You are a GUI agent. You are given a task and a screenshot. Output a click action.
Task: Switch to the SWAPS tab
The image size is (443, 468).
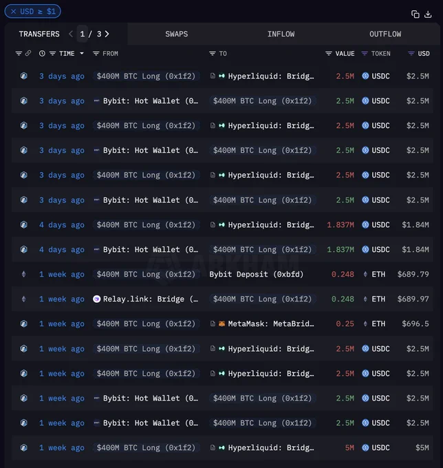coord(177,34)
